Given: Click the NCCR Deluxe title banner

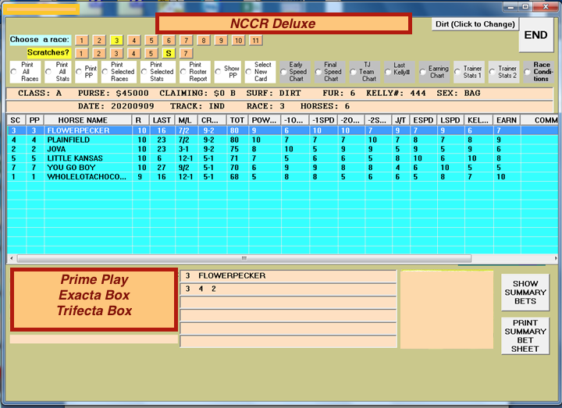Looking at the screenshot, I should pyautogui.click(x=283, y=23).
